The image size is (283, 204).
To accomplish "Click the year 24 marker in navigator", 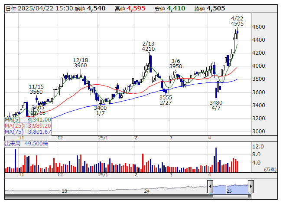I will click(147, 191).
